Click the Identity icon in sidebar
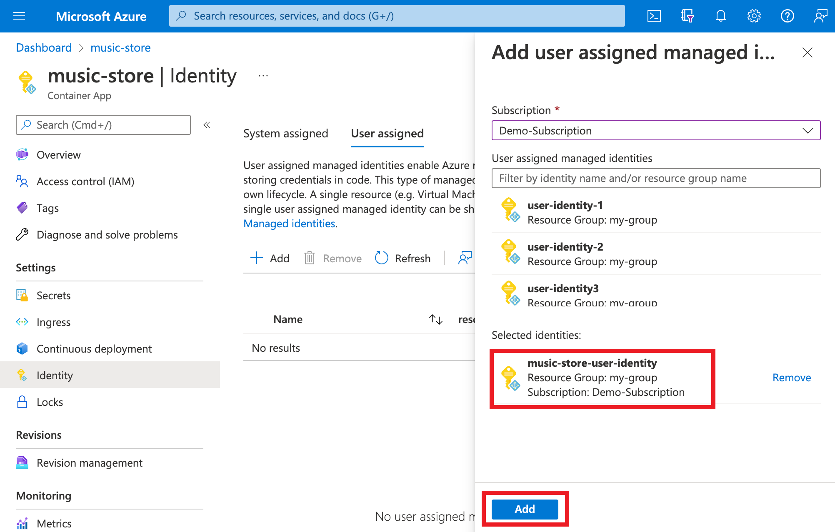 coord(21,375)
